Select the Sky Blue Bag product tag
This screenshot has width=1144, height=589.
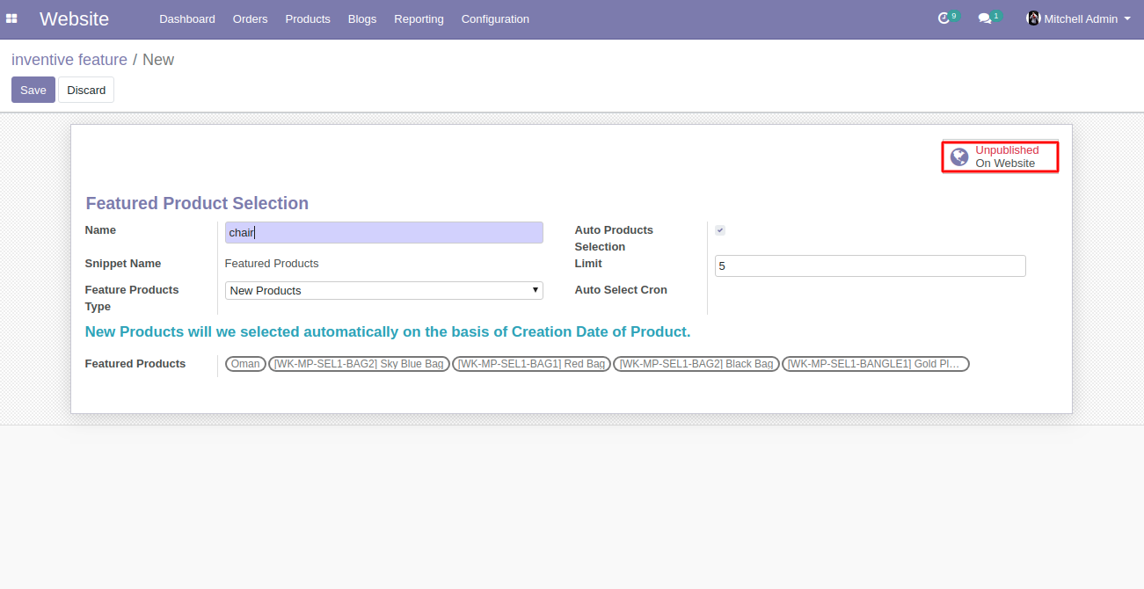(x=359, y=364)
